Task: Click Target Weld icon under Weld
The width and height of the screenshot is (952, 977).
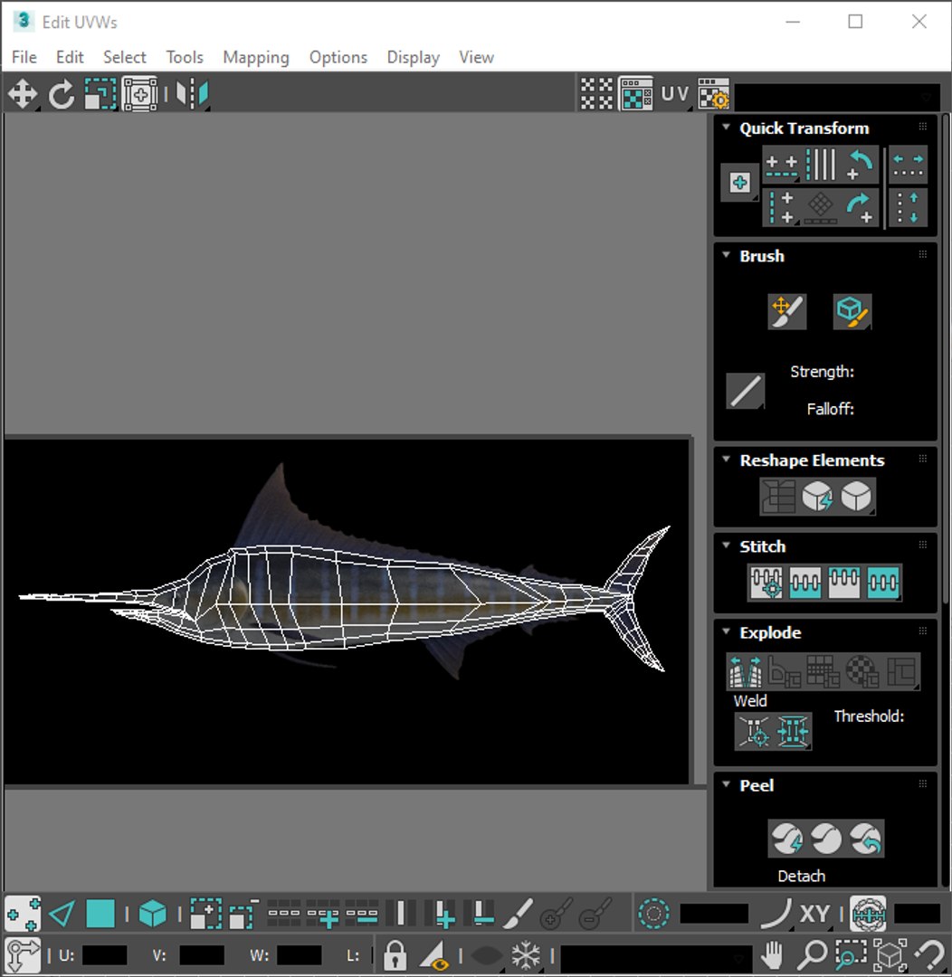Action: 754,731
